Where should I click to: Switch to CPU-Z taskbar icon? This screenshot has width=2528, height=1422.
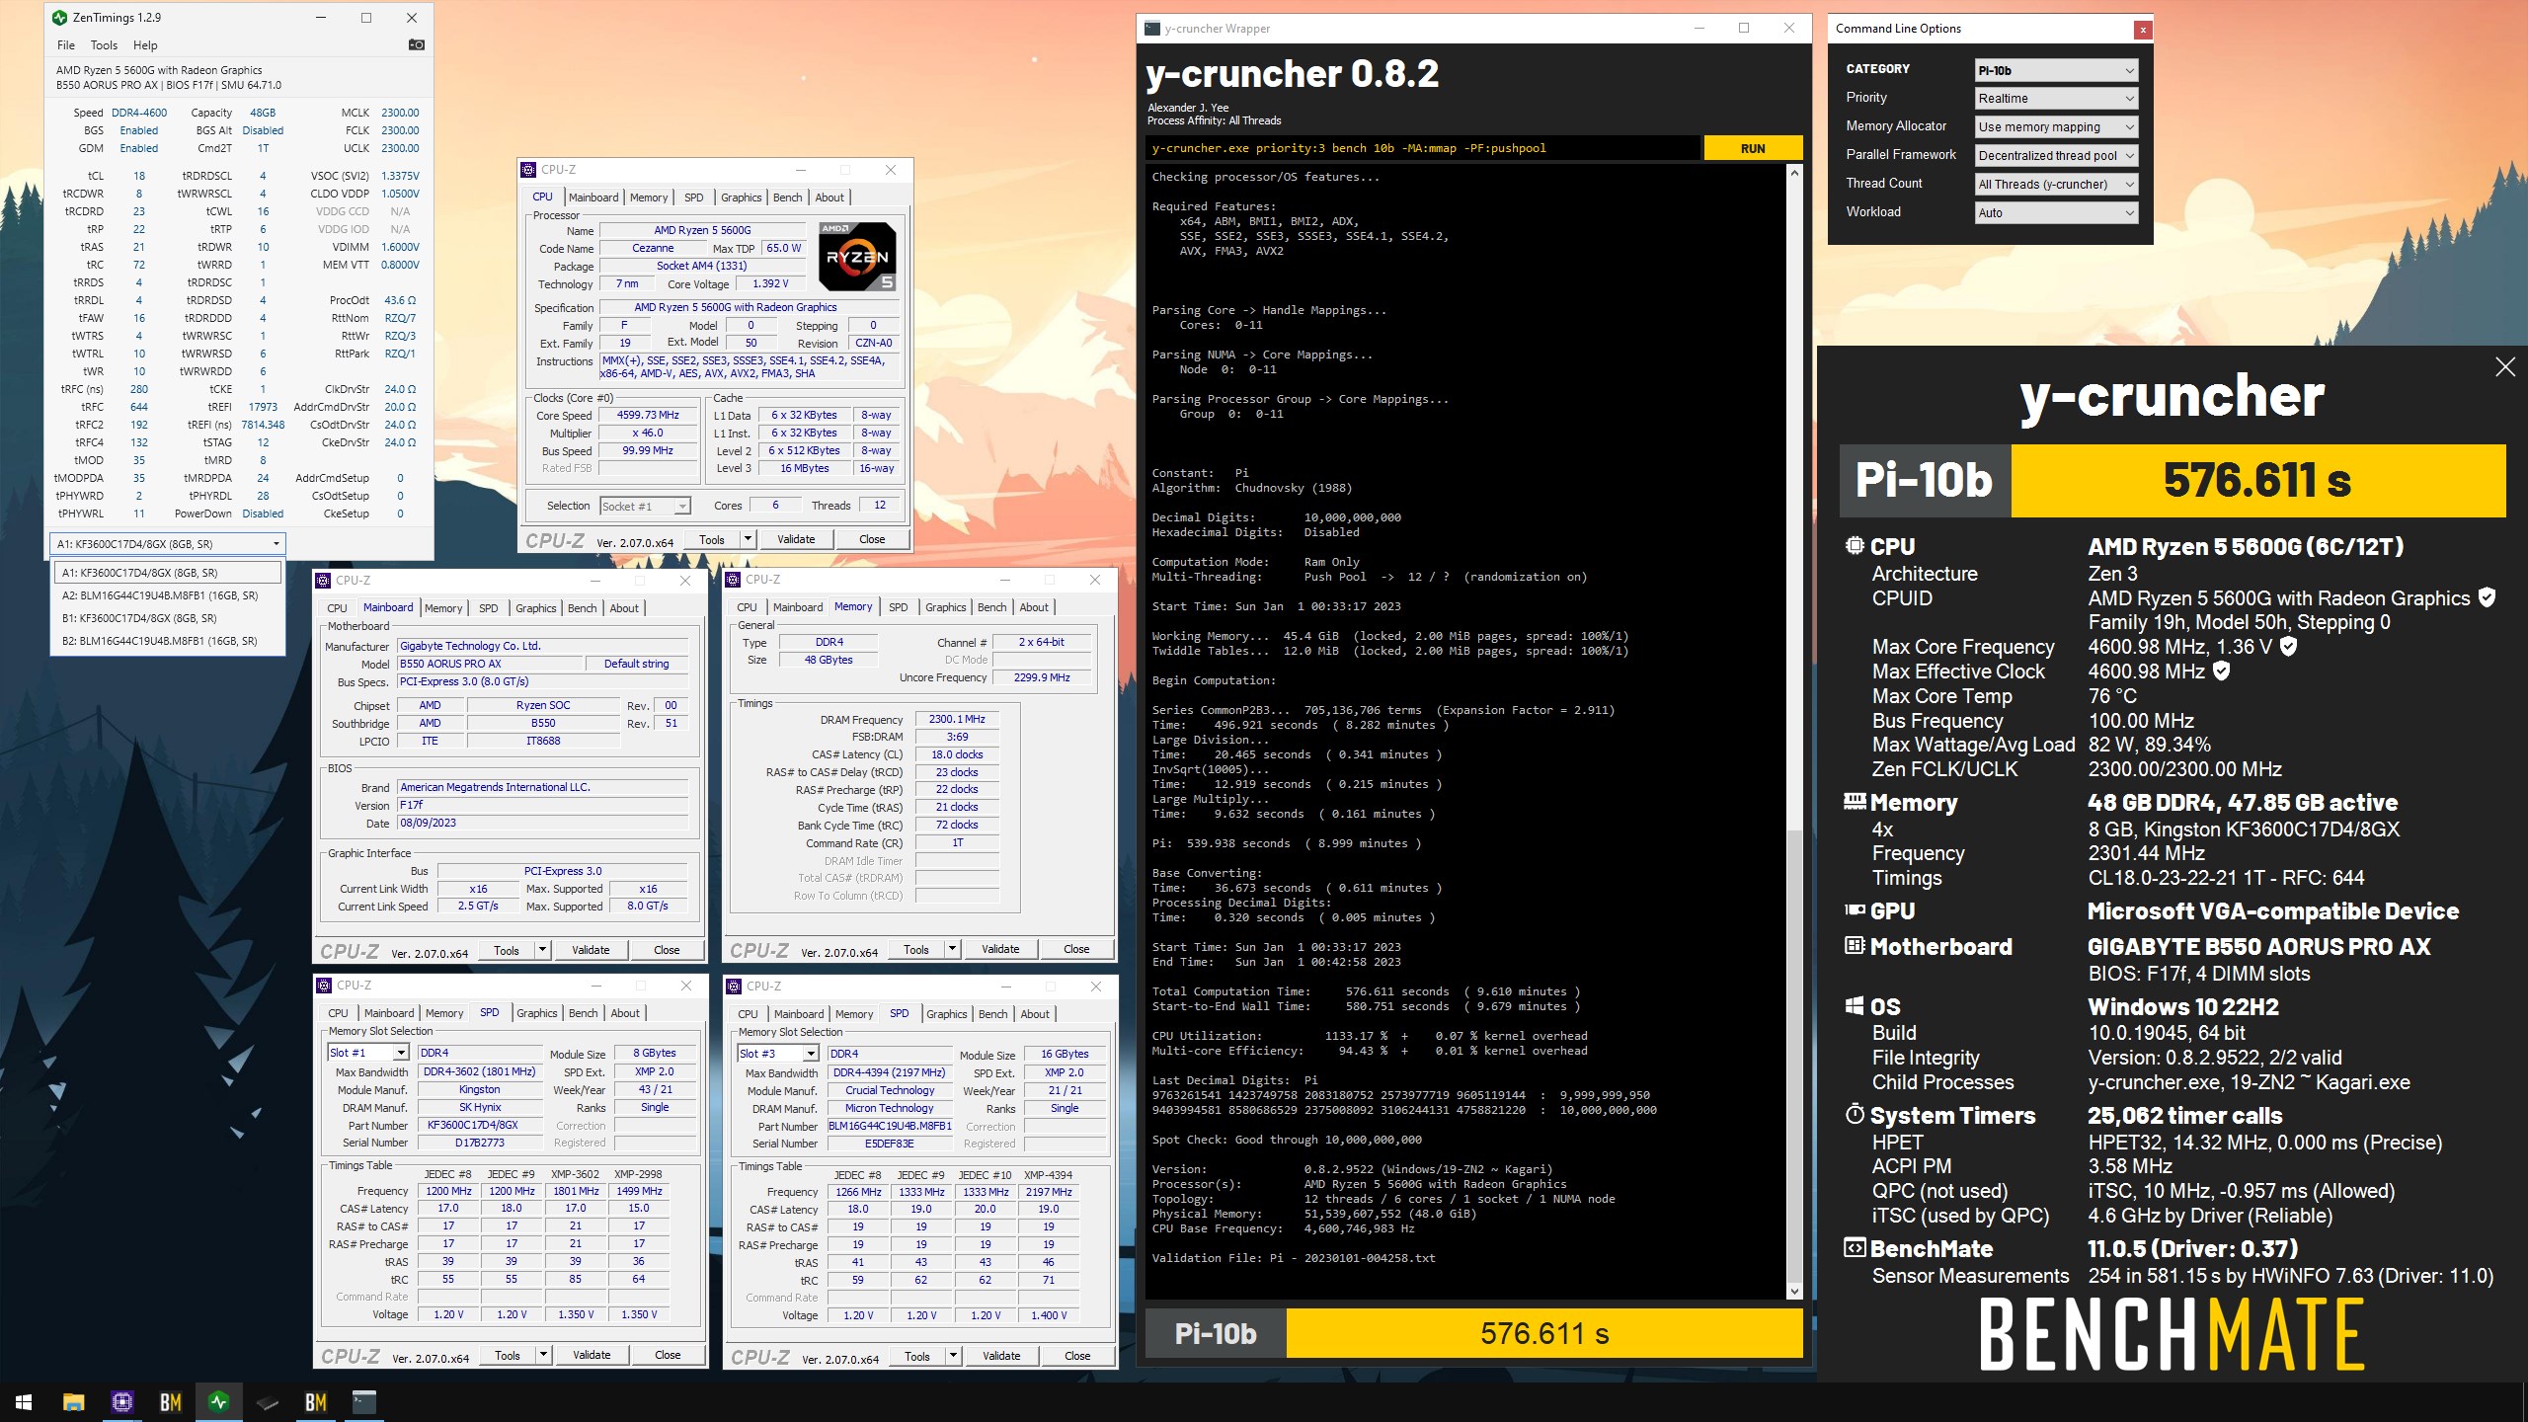click(x=121, y=1401)
